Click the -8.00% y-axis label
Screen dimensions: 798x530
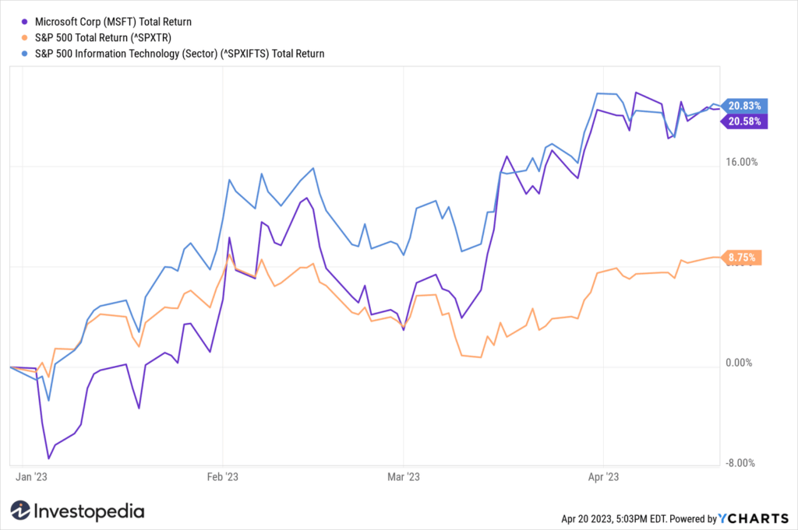740,463
